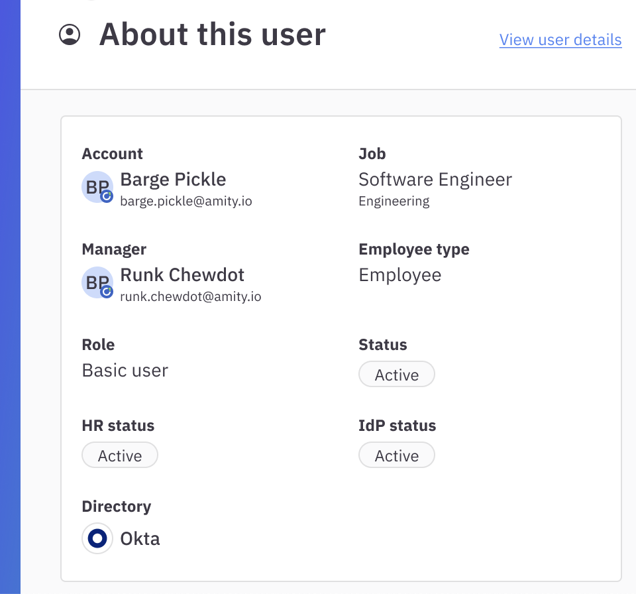This screenshot has width=636, height=594.
Task: Open the View user details link
Action: (x=560, y=40)
